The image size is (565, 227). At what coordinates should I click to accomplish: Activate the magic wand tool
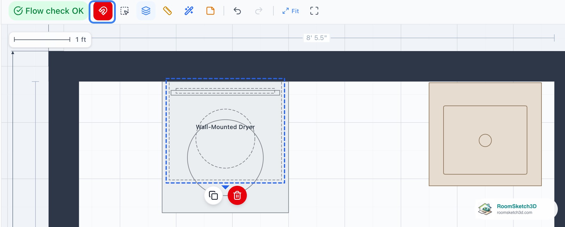tap(189, 11)
